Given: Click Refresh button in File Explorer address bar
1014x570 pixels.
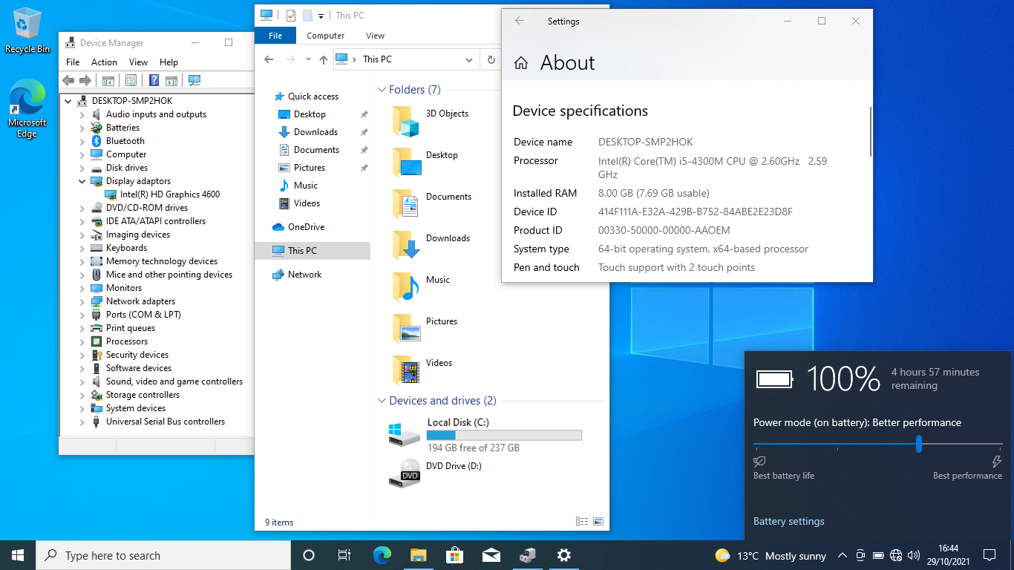Looking at the screenshot, I should point(491,59).
